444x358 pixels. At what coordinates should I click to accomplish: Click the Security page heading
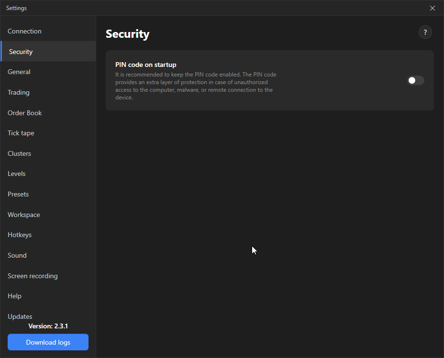point(127,34)
